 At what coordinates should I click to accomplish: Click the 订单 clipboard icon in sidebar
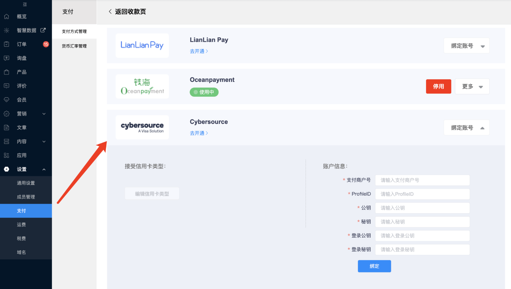coord(7,44)
